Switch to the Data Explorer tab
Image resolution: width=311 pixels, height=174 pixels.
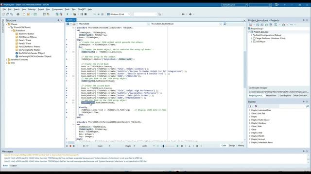pyautogui.click(x=285, y=96)
